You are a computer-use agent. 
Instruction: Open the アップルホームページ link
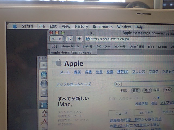[73, 84]
